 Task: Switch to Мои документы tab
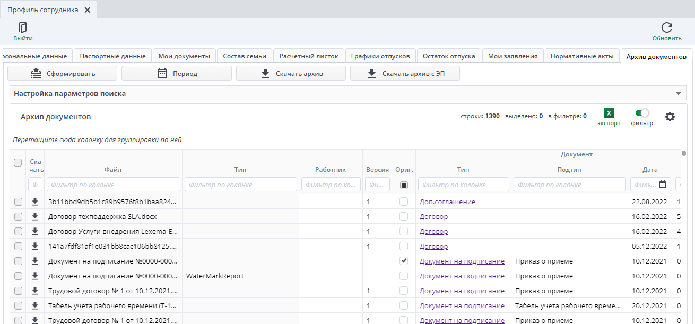tap(184, 56)
